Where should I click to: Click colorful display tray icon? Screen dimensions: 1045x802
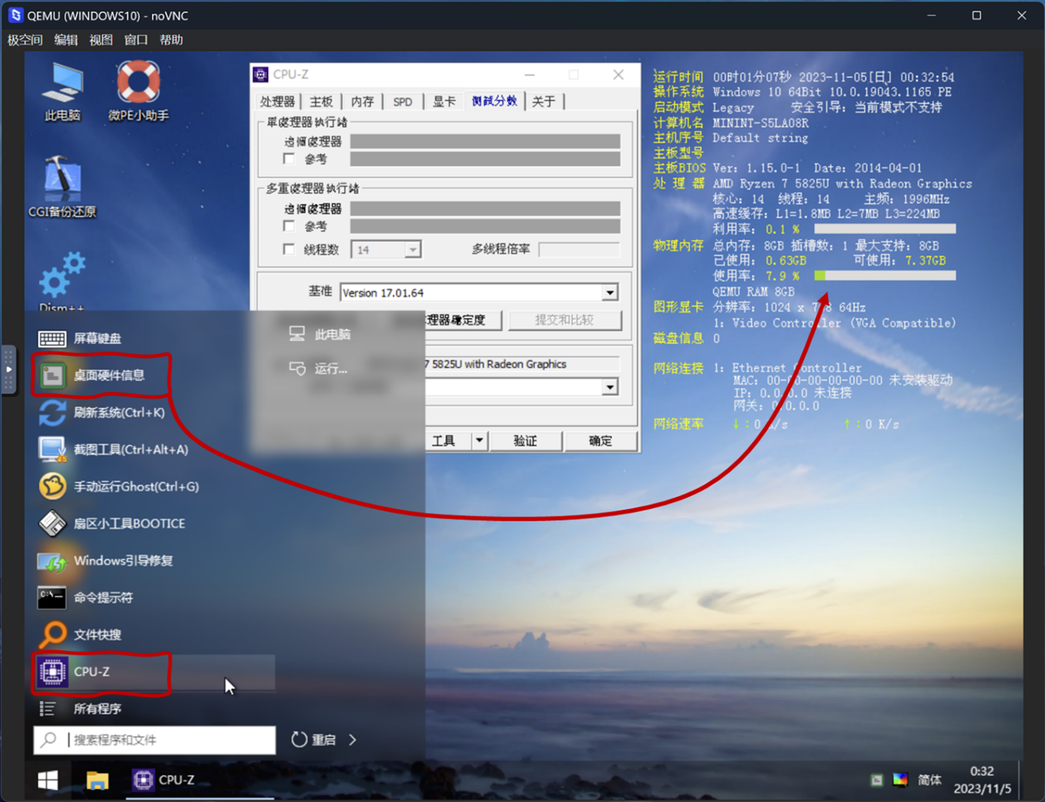(x=900, y=780)
